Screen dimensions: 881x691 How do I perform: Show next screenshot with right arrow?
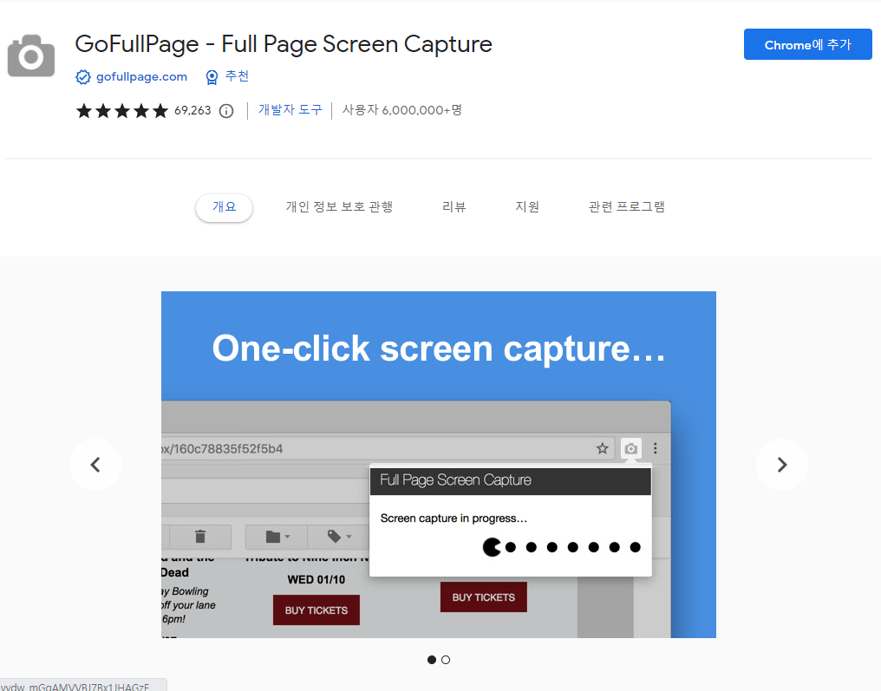[x=781, y=465]
